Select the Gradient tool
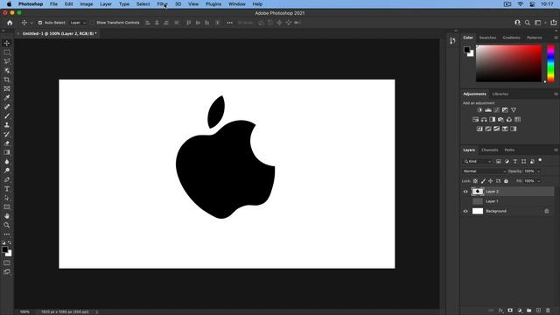The height and width of the screenshot is (315, 560). (7, 152)
